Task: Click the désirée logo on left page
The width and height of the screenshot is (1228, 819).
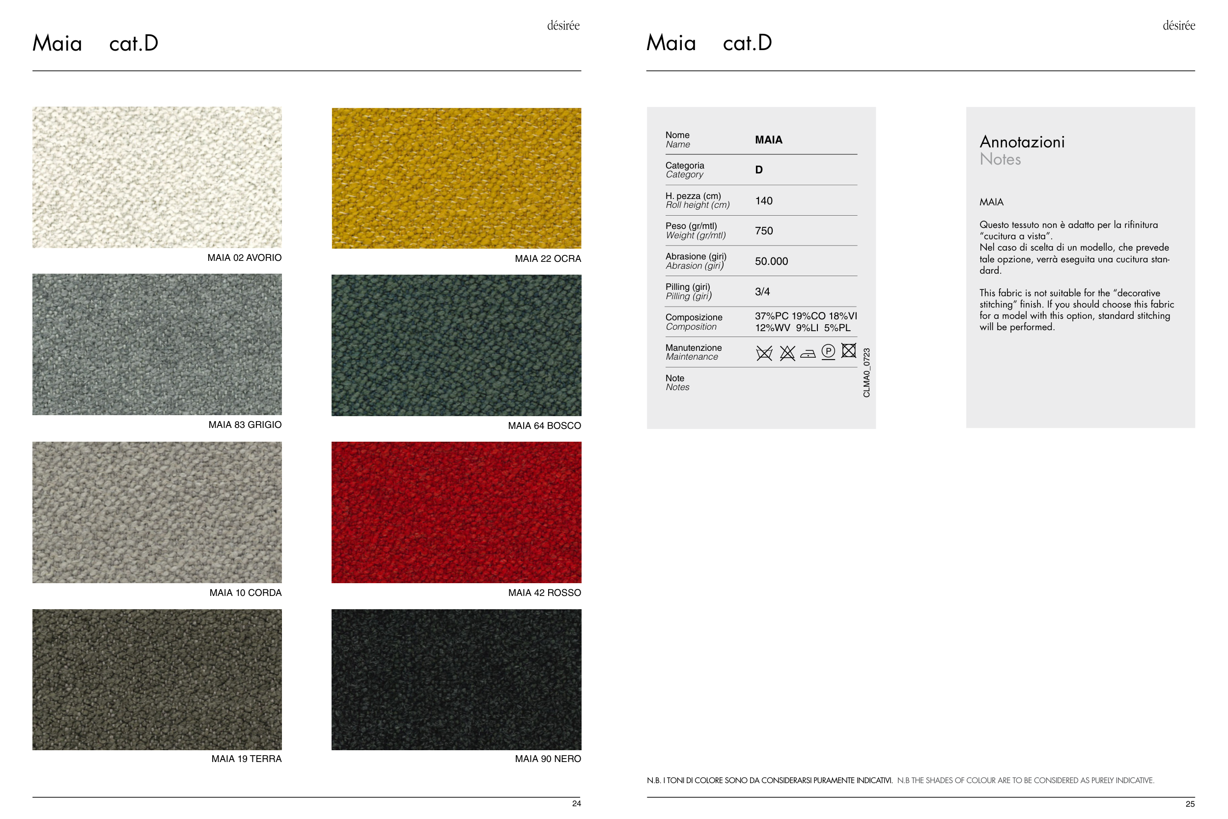Action: tap(563, 26)
